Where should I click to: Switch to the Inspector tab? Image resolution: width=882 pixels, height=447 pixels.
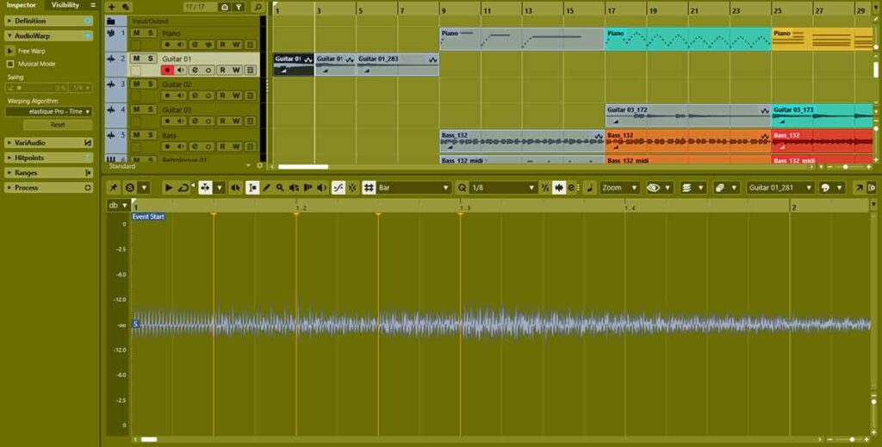pyautogui.click(x=22, y=5)
